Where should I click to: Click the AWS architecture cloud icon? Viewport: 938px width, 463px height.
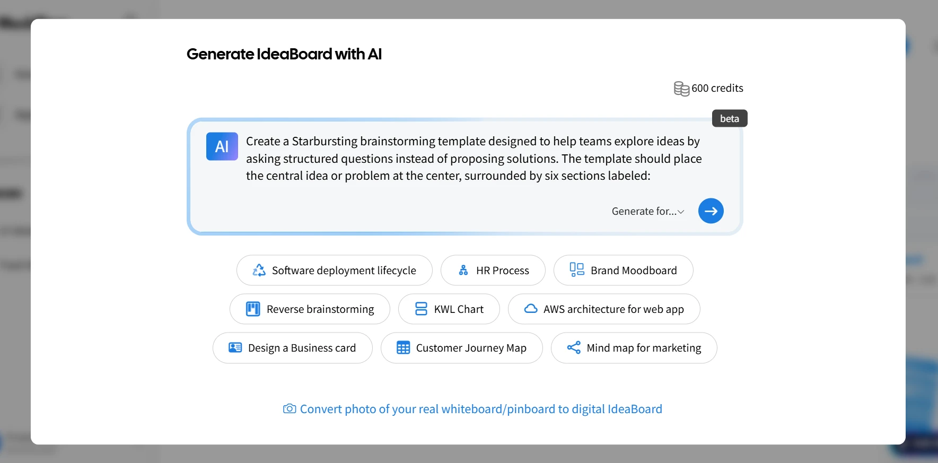530,309
